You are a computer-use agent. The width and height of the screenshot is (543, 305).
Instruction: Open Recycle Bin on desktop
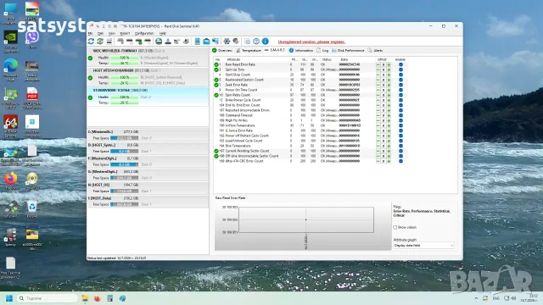(x=32, y=209)
